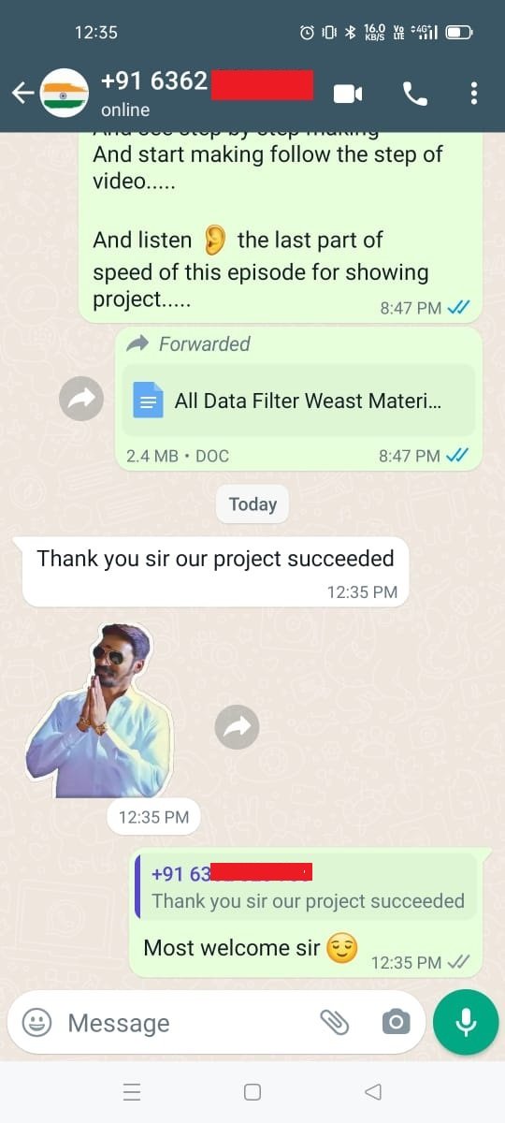This screenshot has width=505, height=1123.
Task: Open the three-dot more options menu
Action: point(474,93)
